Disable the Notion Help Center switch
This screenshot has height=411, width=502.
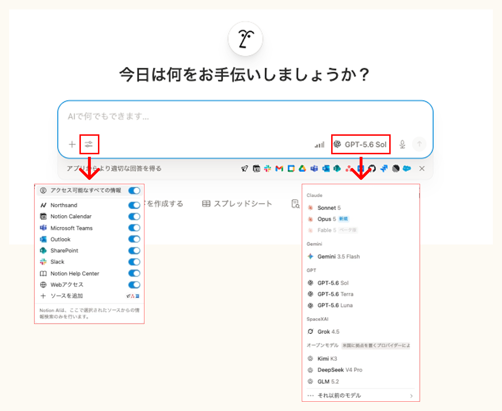tap(134, 273)
